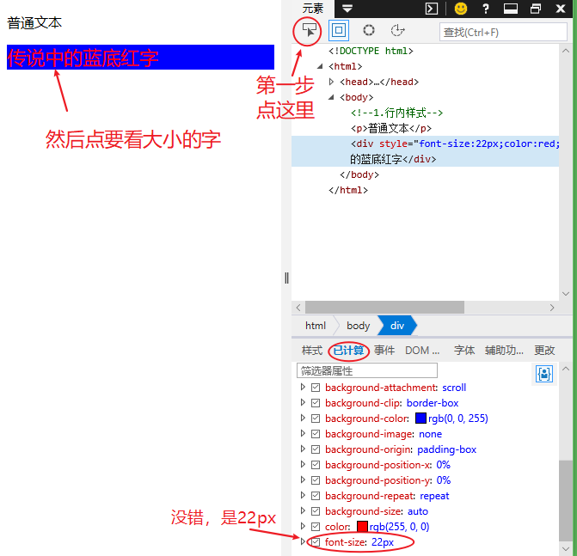
Task: Open the tools dropdown arrow in header
Action: point(347,8)
